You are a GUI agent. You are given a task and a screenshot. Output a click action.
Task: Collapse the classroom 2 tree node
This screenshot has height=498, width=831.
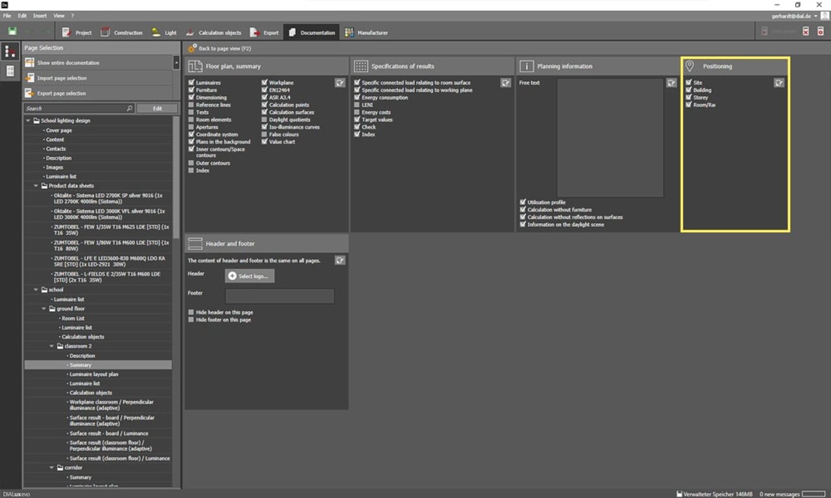(52, 346)
